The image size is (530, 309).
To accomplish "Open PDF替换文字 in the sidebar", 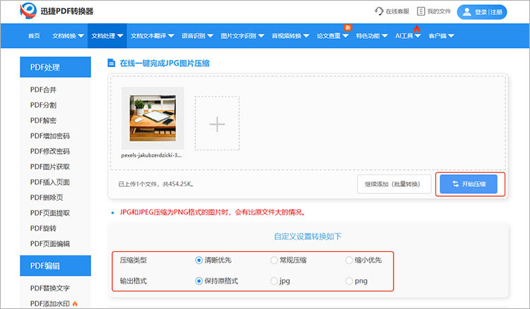I will pyautogui.click(x=49, y=288).
